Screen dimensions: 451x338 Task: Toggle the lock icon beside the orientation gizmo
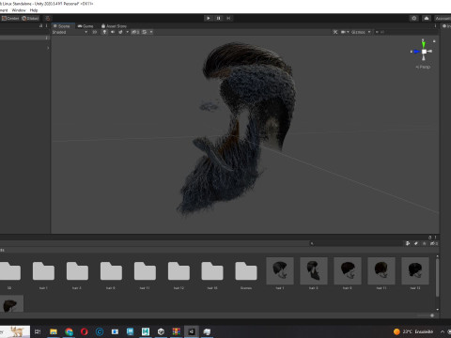tap(434, 41)
